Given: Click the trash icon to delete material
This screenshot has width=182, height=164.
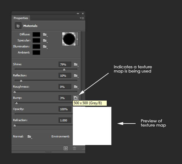Looking at the screenshot, I should pos(74,148).
